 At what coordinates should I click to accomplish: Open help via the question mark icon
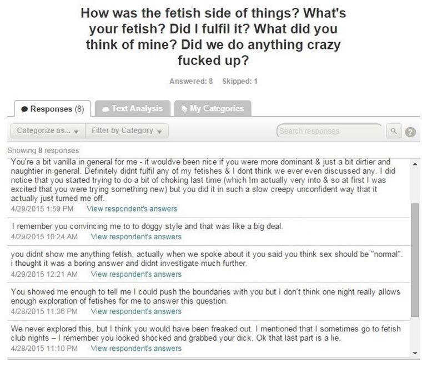(x=411, y=132)
